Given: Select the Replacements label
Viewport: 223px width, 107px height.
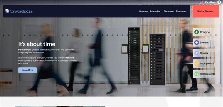Looking at the screenshot, I should coord(207,74).
